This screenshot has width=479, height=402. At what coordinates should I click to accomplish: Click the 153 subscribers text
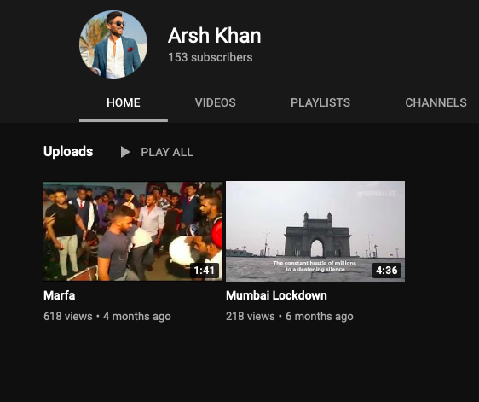pos(211,57)
